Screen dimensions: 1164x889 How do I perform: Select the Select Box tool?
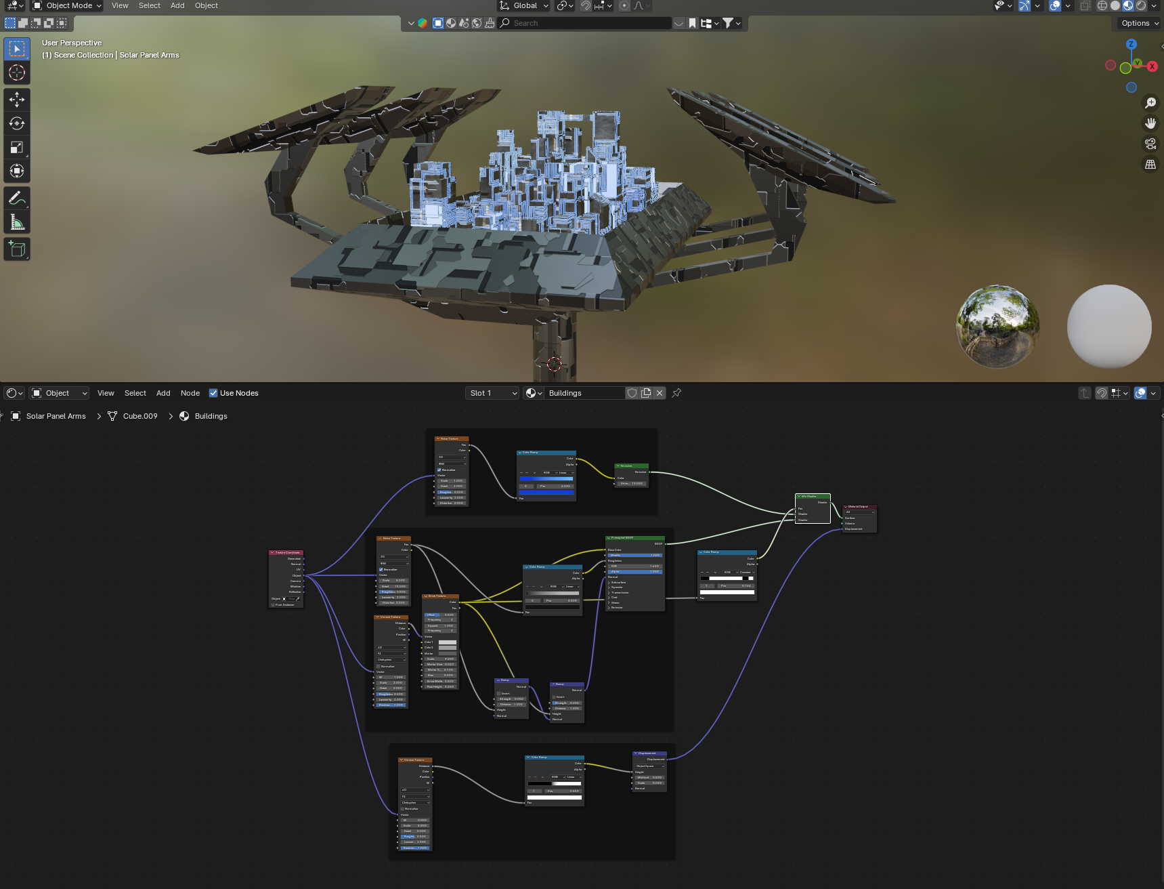click(x=17, y=49)
